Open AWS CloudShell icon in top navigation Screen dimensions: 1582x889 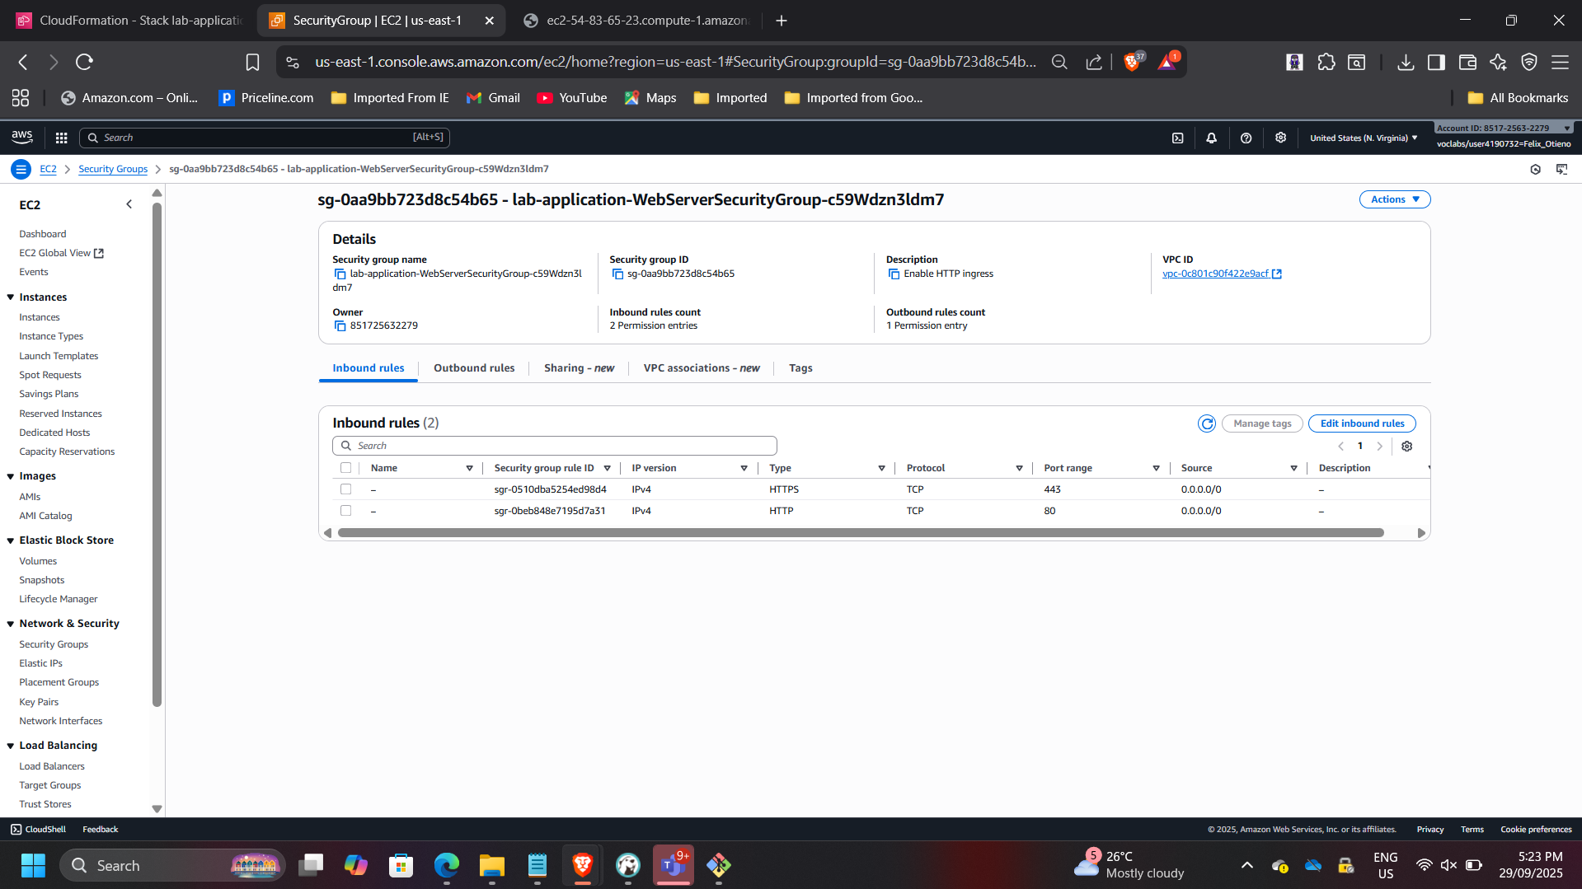click(x=1177, y=138)
